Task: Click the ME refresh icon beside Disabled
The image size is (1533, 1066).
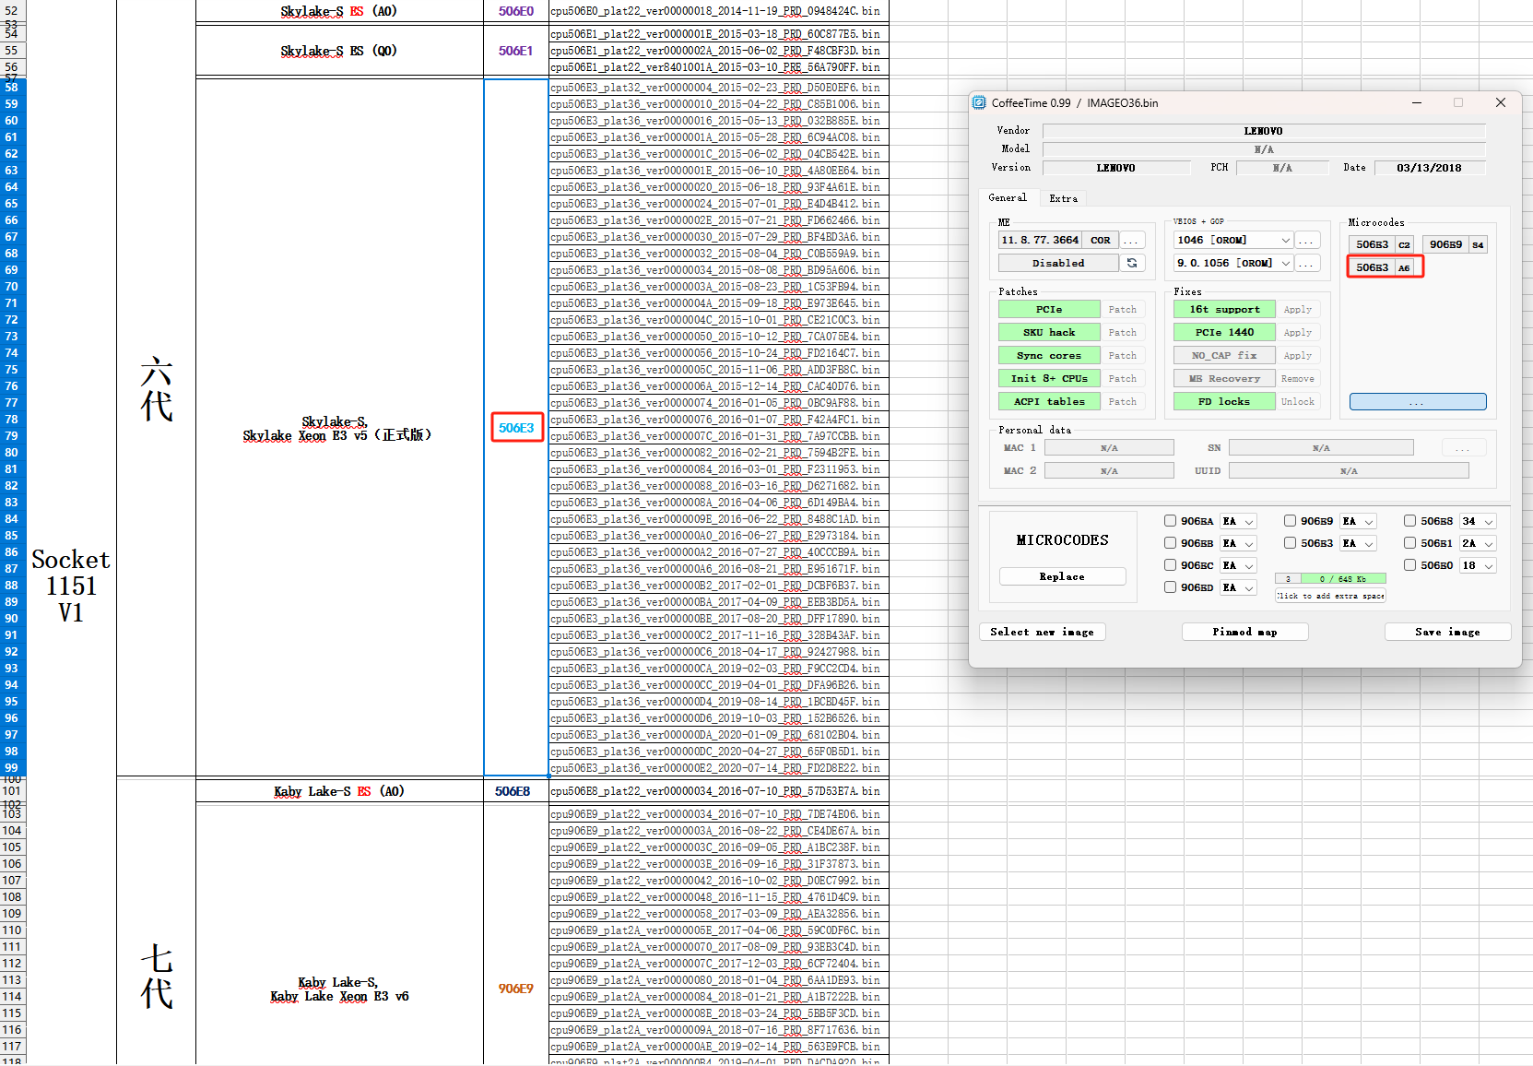Action: (x=1132, y=263)
